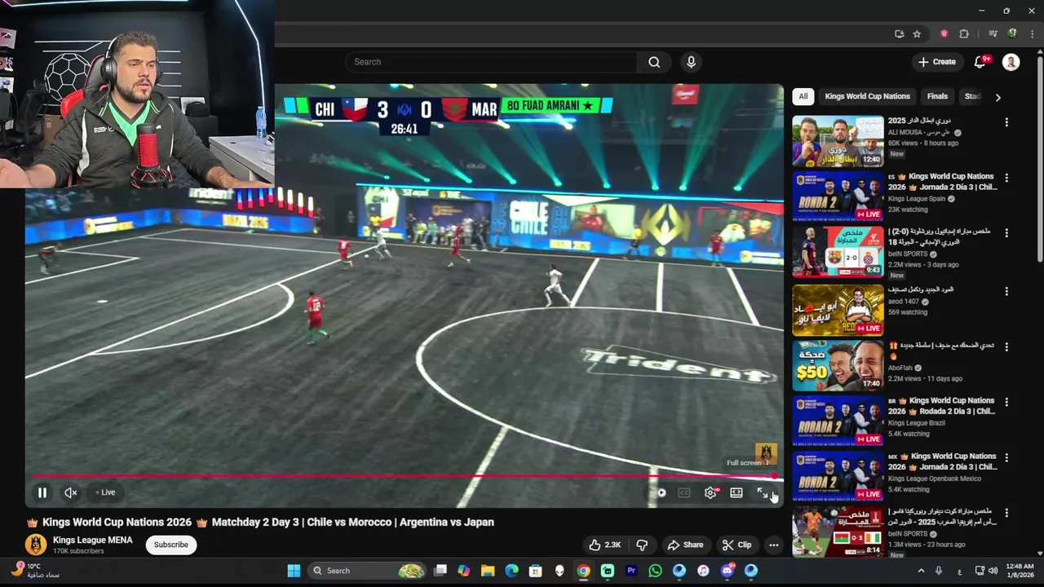Open options for the Kings League Spain stream
This screenshot has height=587, width=1044.
(x=1006, y=178)
